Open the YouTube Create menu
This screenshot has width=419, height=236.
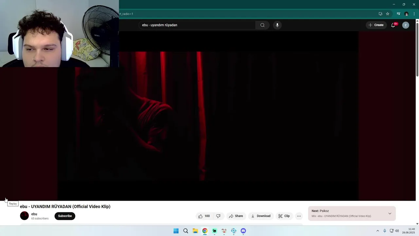(376, 25)
